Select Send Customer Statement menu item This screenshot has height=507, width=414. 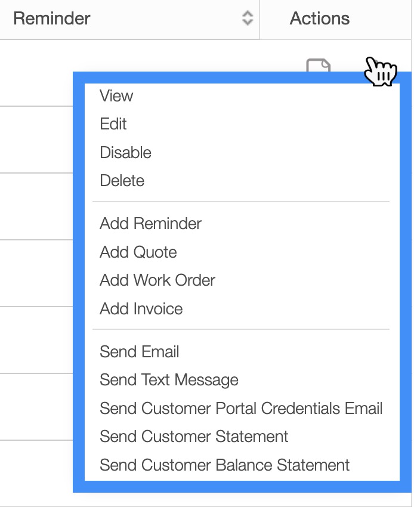point(194,437)
